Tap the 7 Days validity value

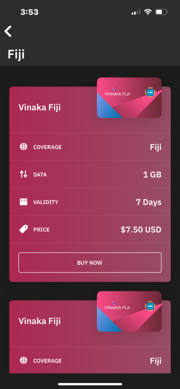click(x=149, y=202)
